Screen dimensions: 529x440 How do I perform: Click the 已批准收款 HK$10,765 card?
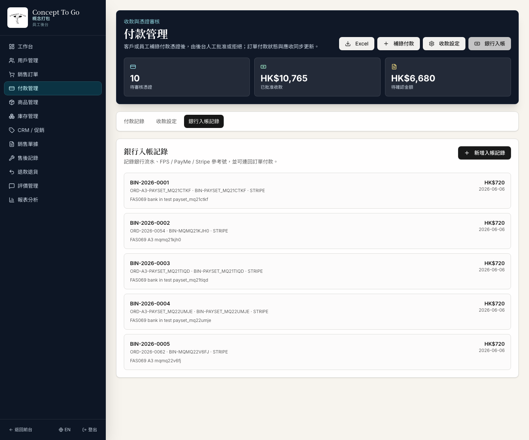317,77
